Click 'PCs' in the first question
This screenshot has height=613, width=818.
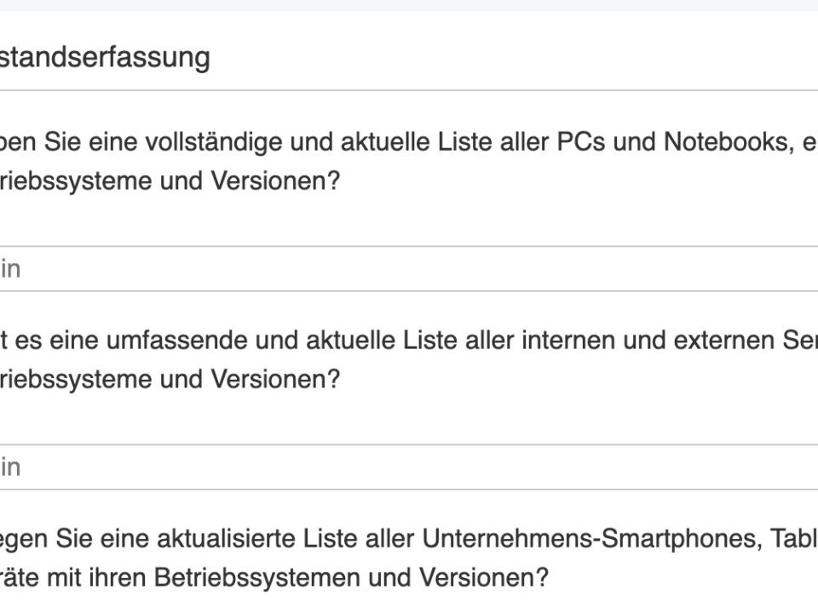tap(580, 142)
